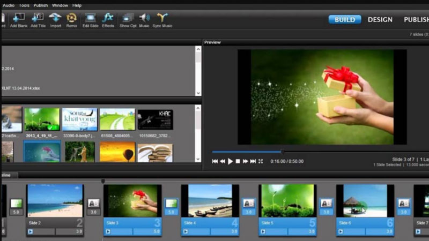Play the slideshow preview
Viewport: 429px width, 241px height.
tap(231, 161)
